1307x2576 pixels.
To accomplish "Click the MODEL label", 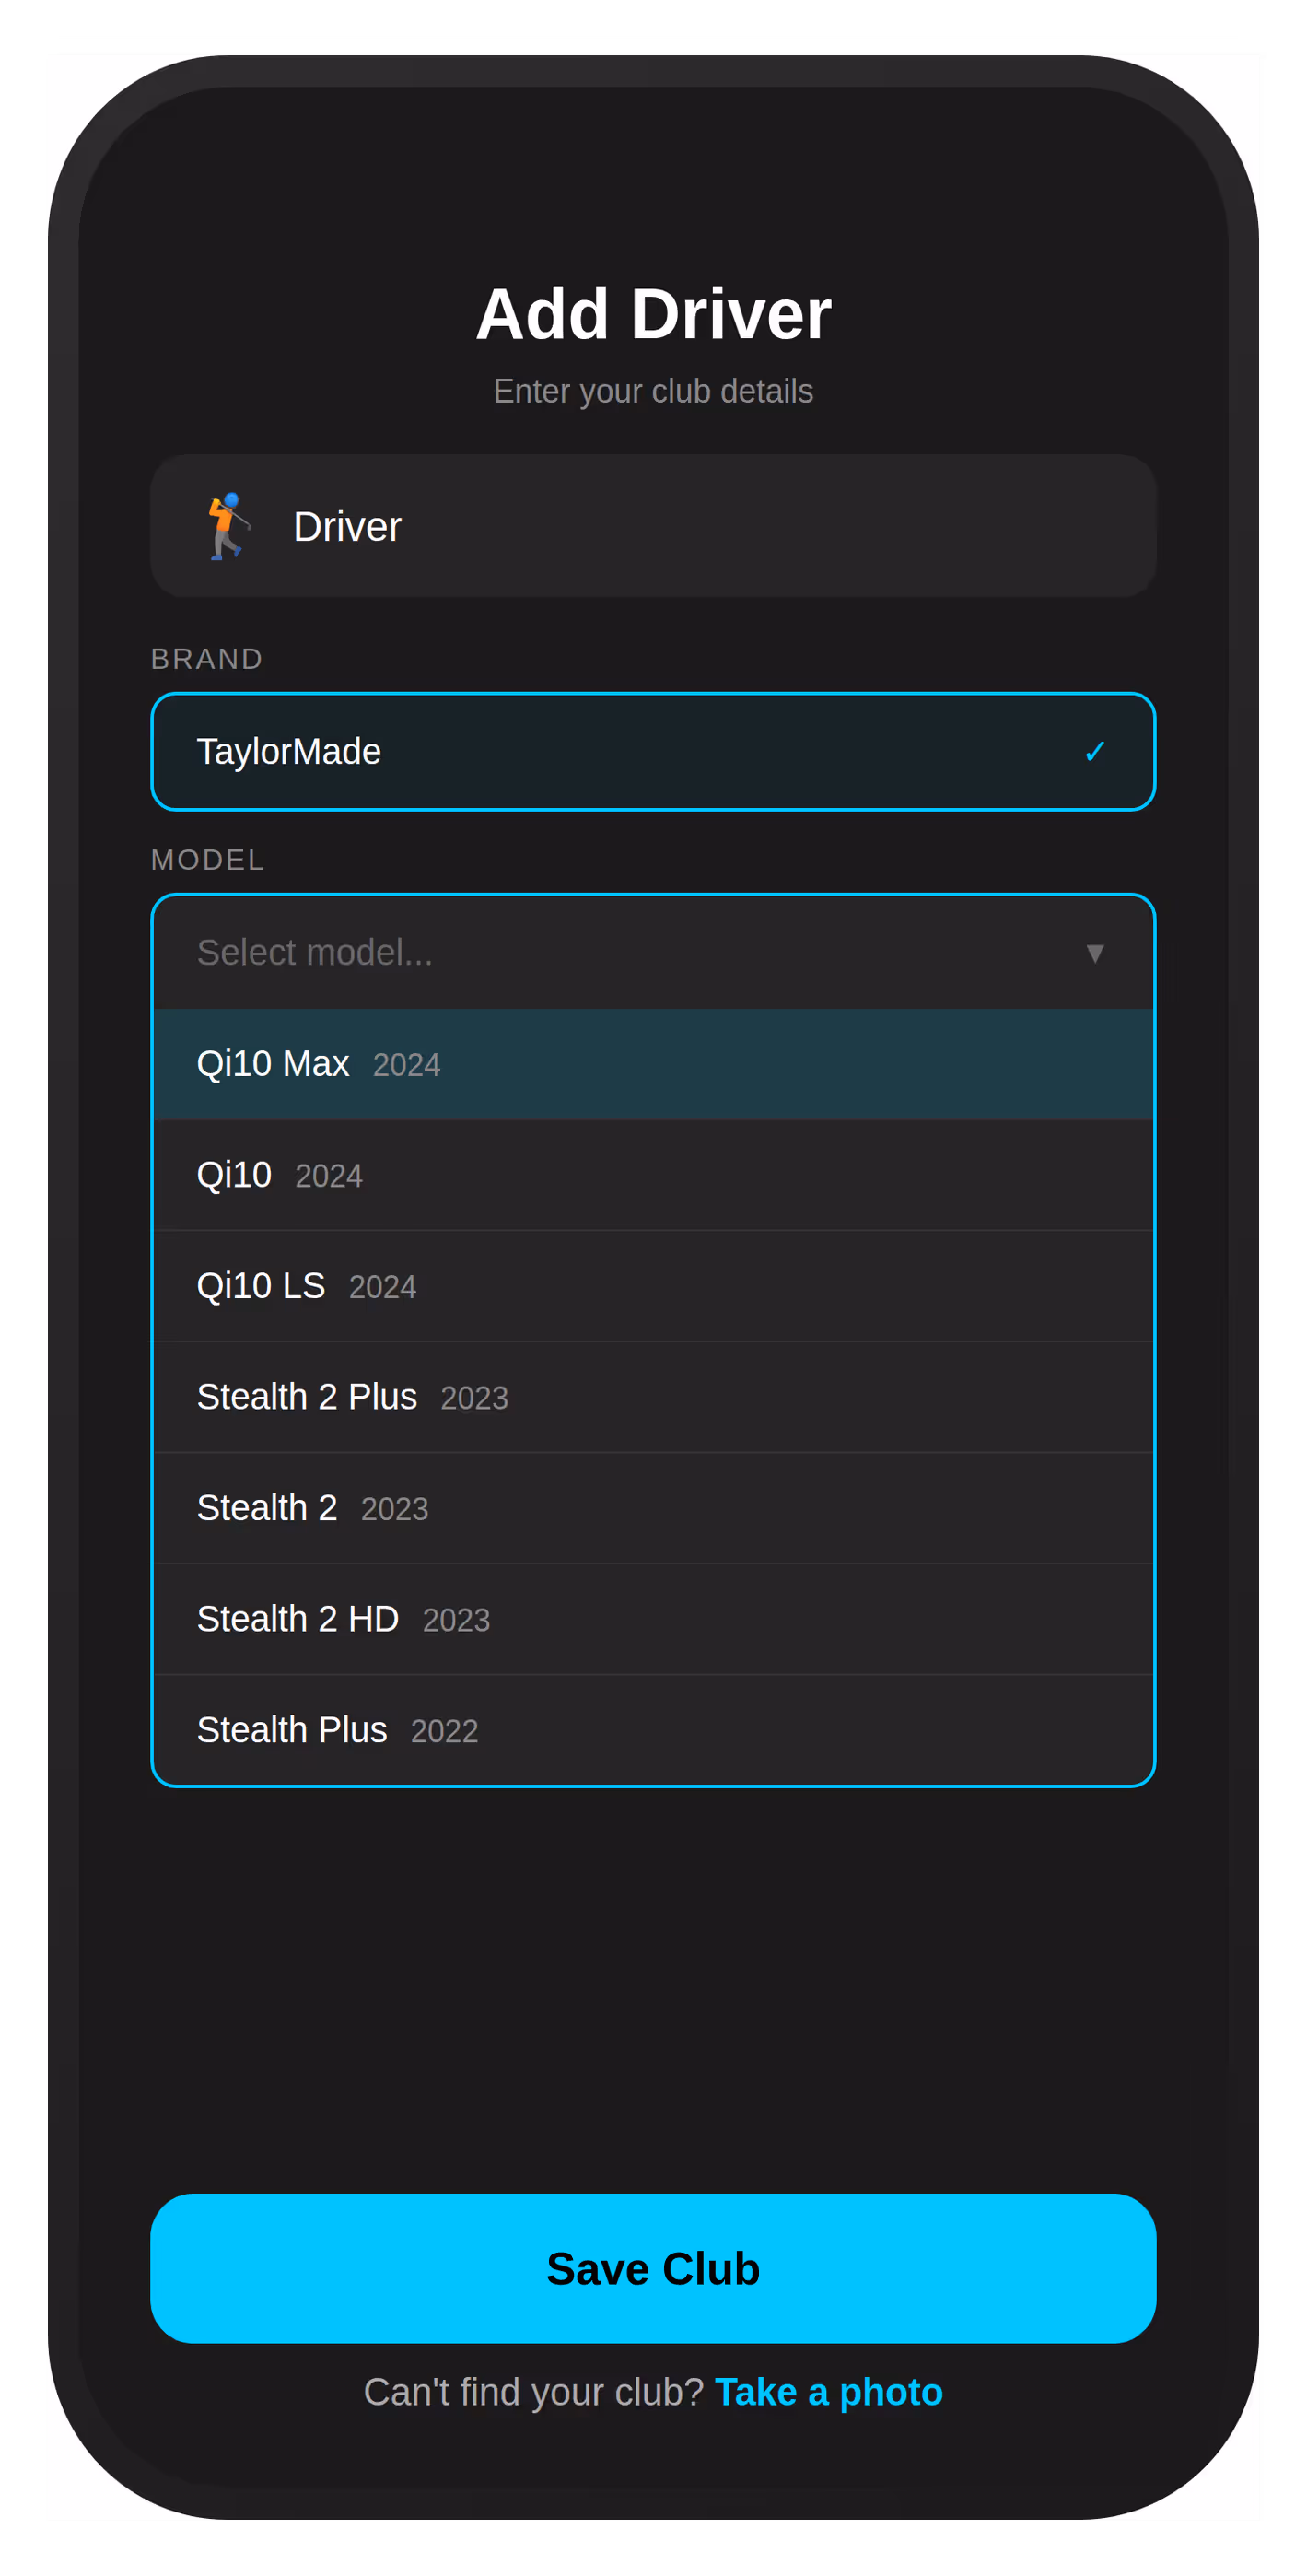I will tap(208, 860).
